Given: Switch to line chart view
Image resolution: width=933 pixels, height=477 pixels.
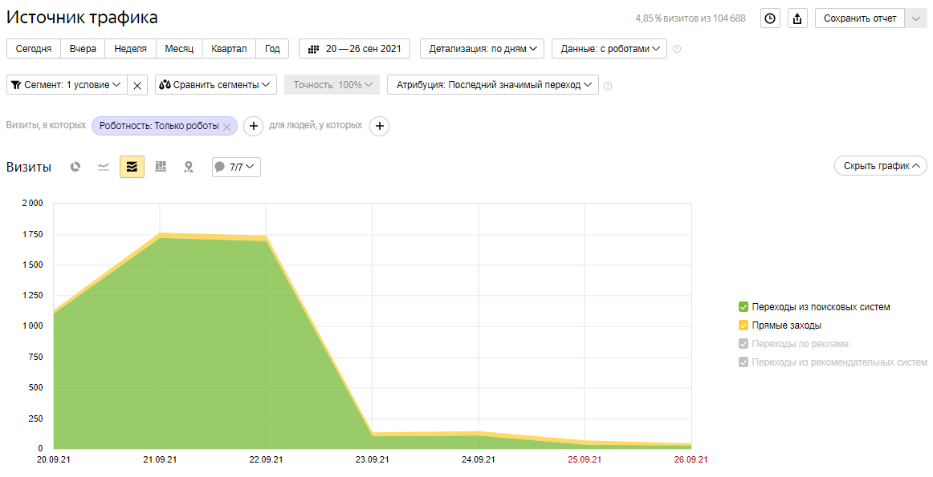Looking at the screenshot, I should (x=104, y=167).
